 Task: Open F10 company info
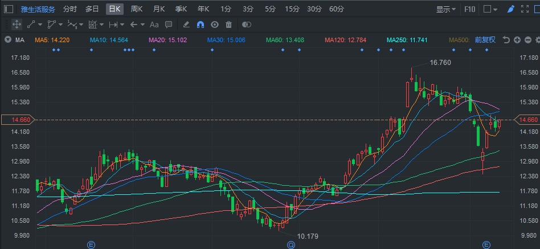point(470,9)
